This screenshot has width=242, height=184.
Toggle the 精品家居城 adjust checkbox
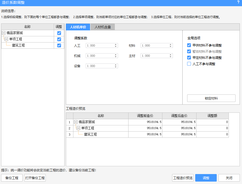pyautogui.click(x=59, y=33)
